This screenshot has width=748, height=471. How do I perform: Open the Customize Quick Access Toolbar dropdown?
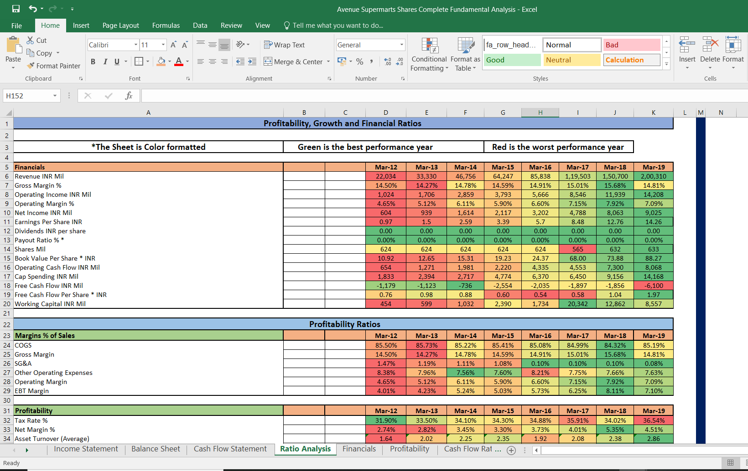[72, 9]
